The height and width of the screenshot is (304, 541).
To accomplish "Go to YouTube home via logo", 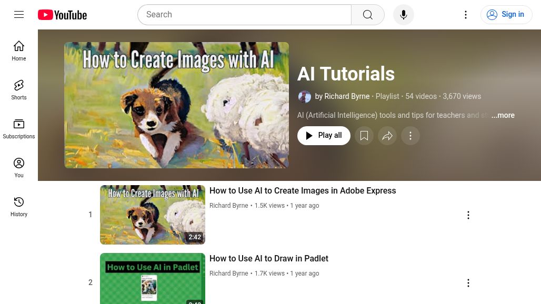I will (x=63, y=15).
